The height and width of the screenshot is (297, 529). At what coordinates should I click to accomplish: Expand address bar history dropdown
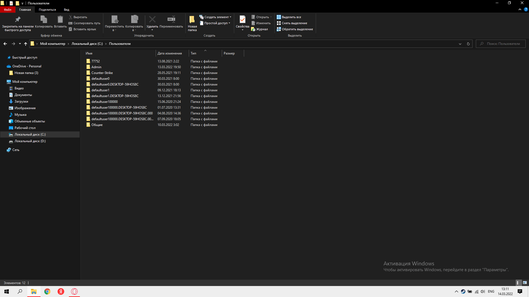point(460,44)
